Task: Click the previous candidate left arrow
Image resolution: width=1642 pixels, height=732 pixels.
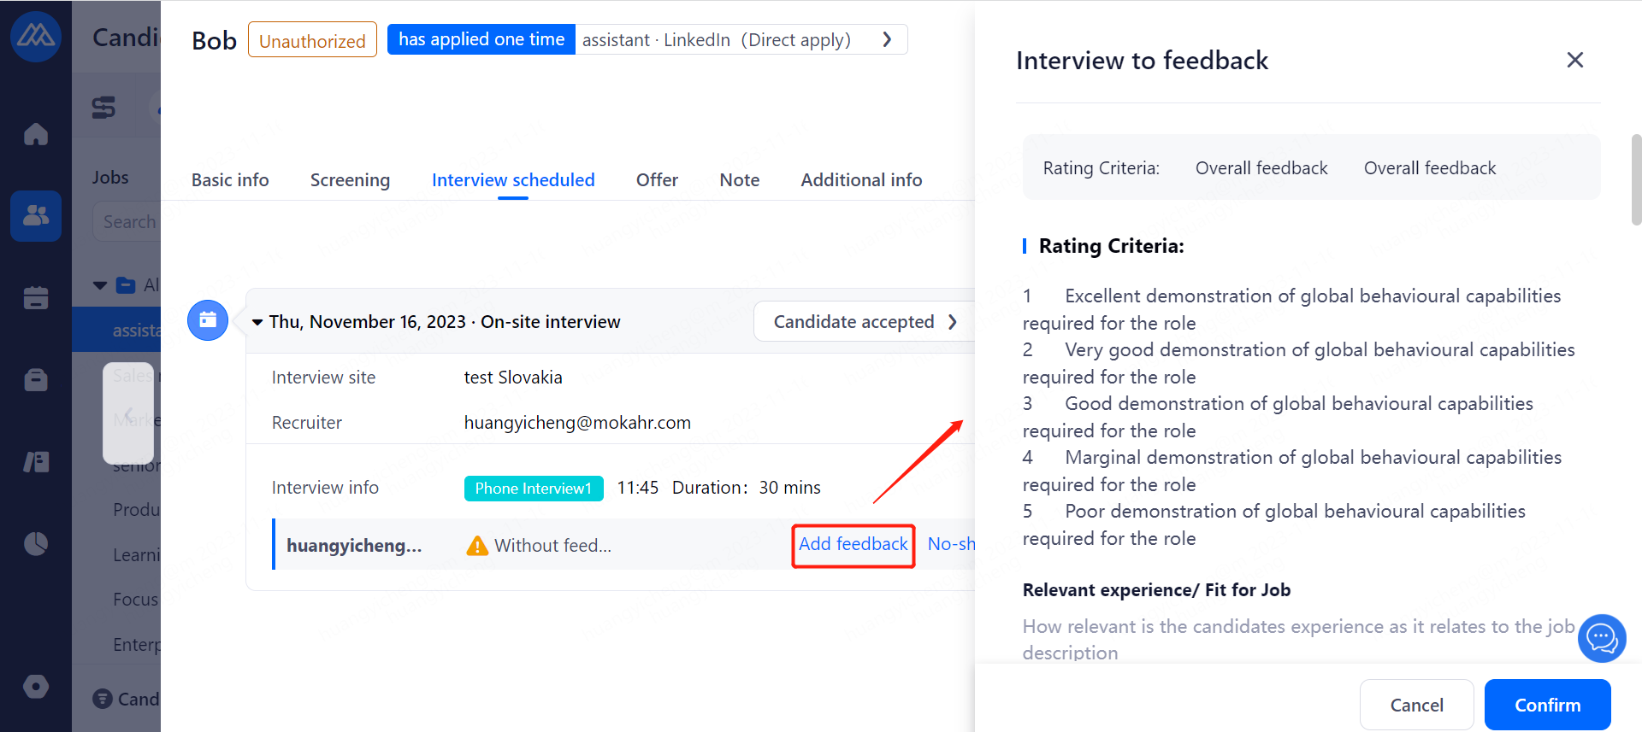Action: pyautogui.click(x=128, y=413)
